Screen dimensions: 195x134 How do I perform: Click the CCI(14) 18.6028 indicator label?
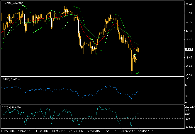coord(11,107)
